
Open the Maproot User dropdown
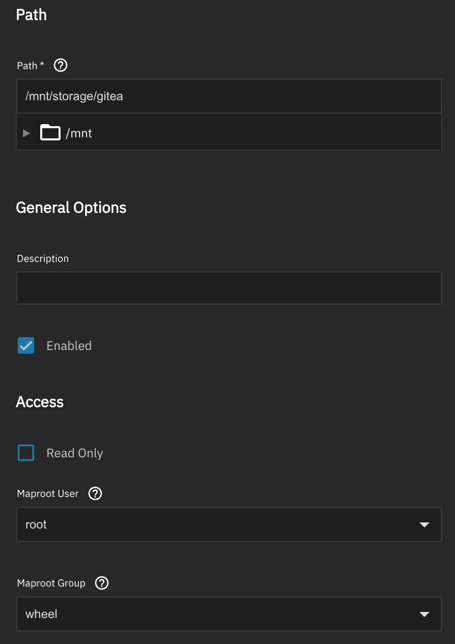click(x=424, y=524)
